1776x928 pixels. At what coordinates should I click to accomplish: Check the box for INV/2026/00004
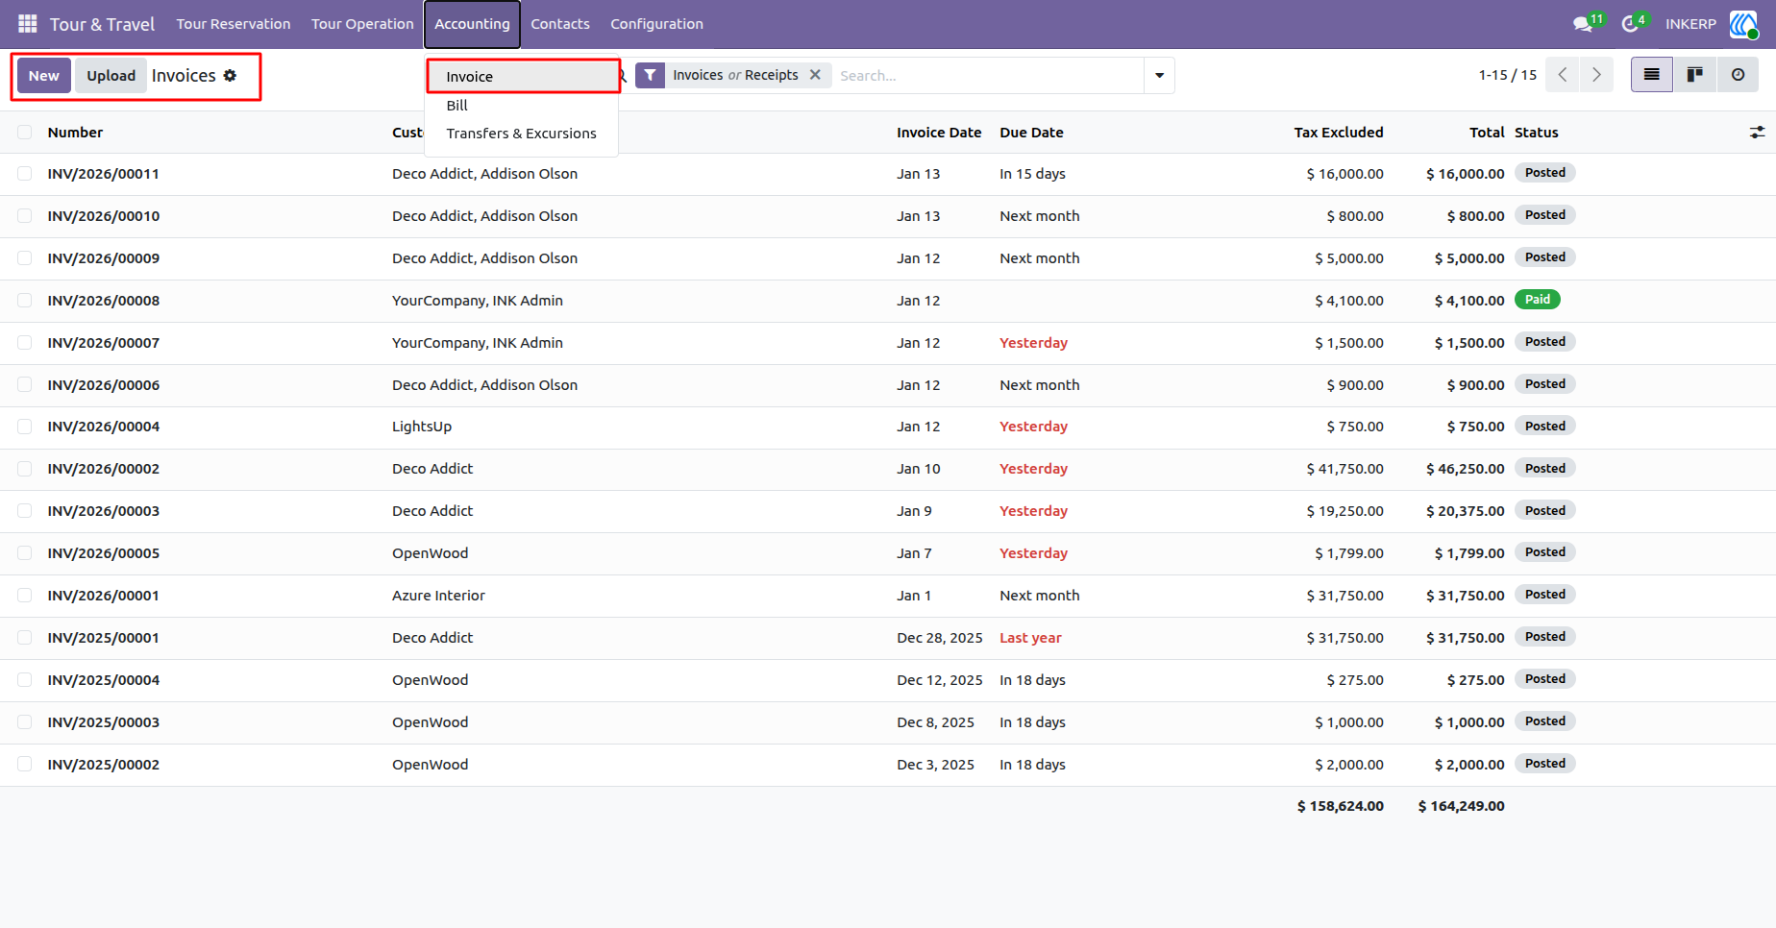[25, 427]
